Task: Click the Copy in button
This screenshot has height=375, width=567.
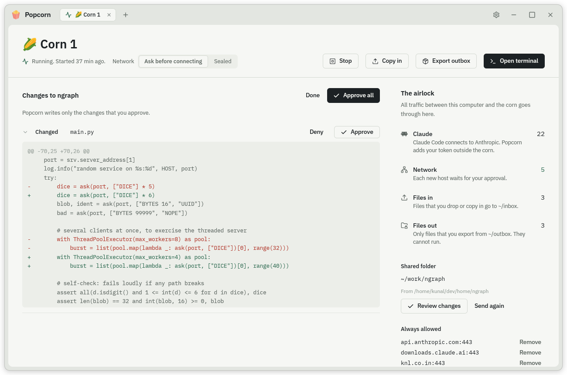Action: (387, 61)
